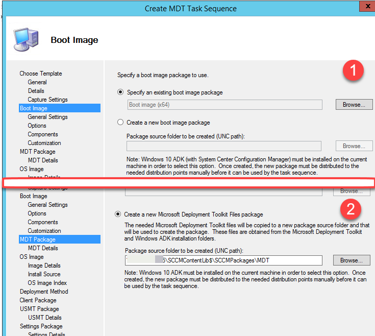Open Components under the unhighlighted Boot Image step

pos(43,222)
